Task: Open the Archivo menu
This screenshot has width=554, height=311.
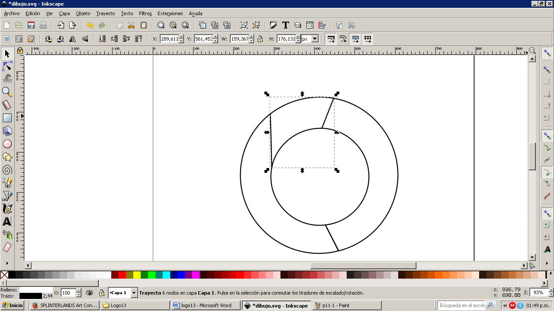Action: pyautogui.click(x=12, y=13)
